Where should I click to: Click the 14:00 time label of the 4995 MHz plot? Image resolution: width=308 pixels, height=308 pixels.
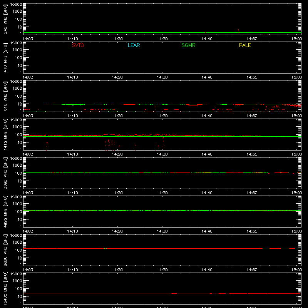point(28,231)
